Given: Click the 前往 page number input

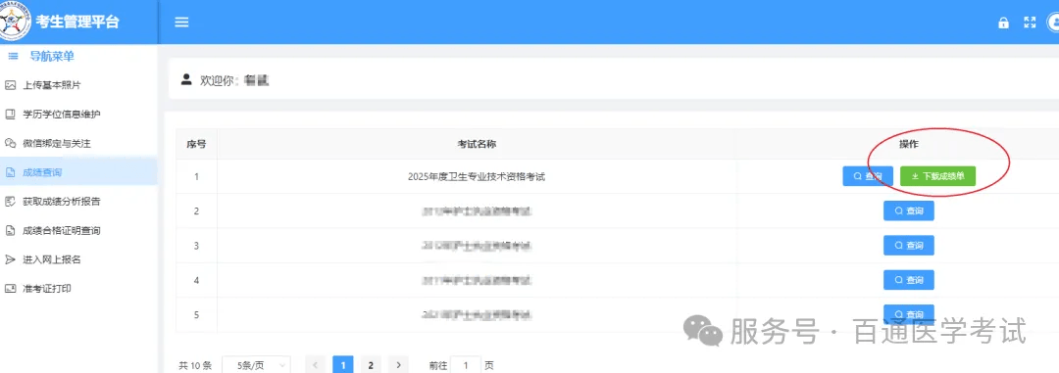Looking at the screenshot, I should tap(466, 365).
